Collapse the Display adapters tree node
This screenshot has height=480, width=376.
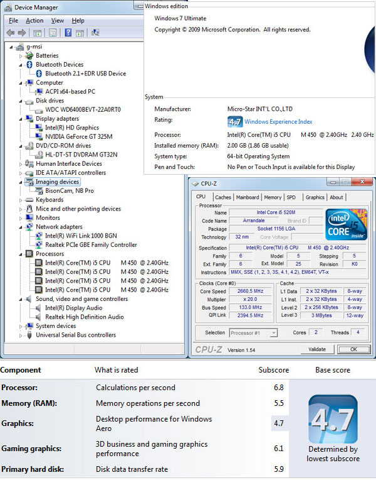(x=21, y=119)
